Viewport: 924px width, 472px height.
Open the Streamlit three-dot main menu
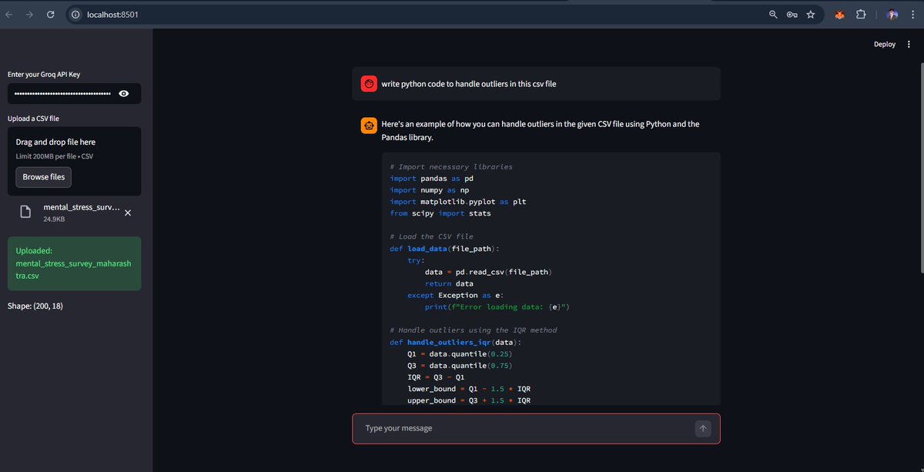(x=909, y=45)
